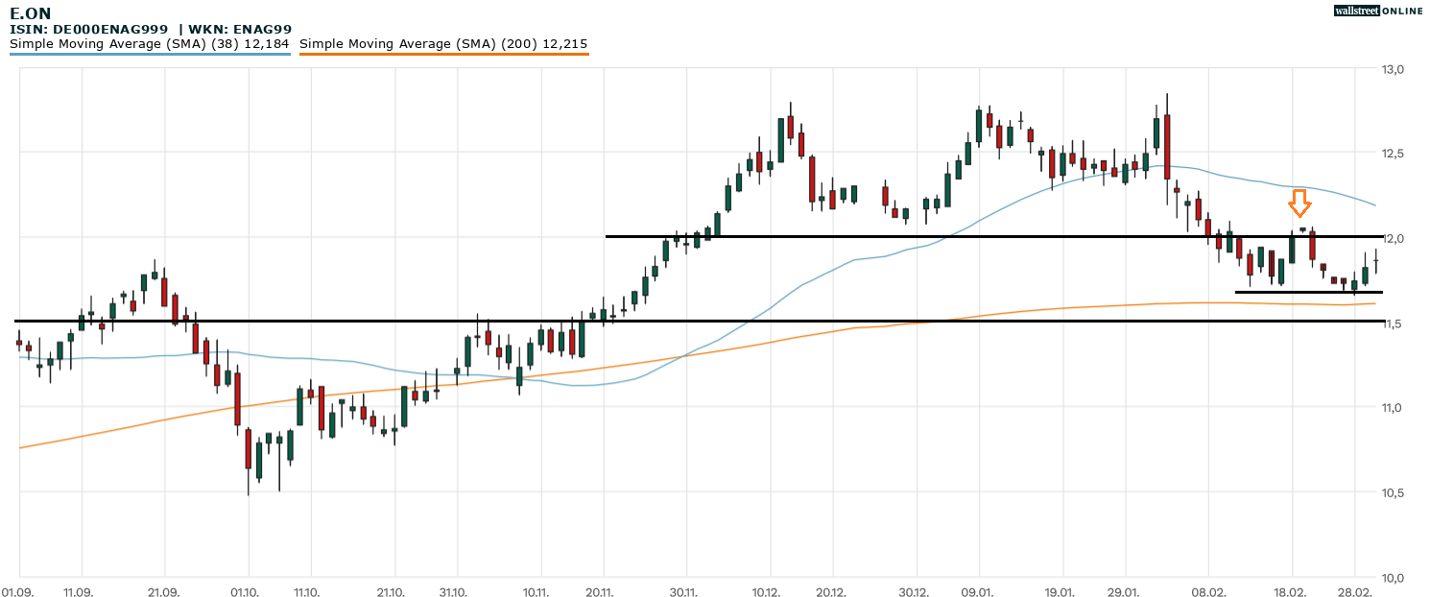Select the 09.01. date axis label
This screenshot has width=1430, height=597.
pyautogui.click(x=980, y=592)
